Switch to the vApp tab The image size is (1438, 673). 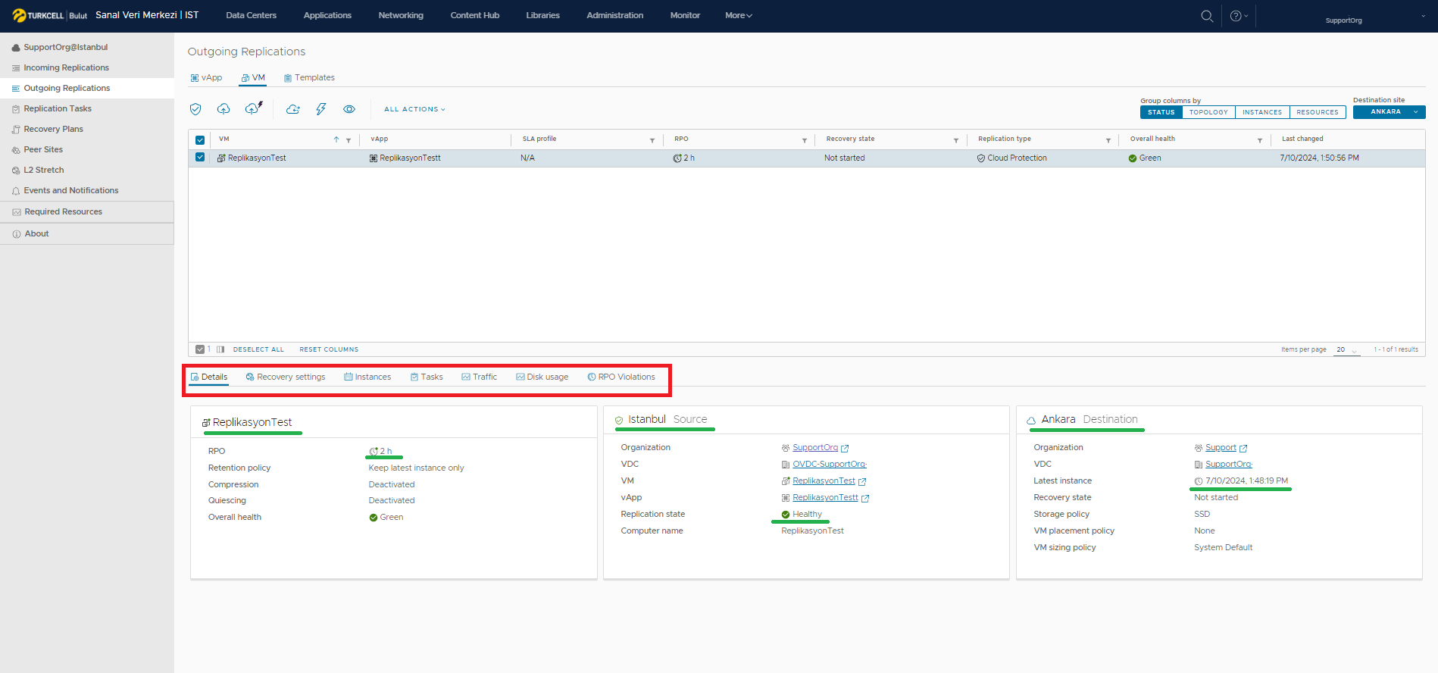click(206, 78)
